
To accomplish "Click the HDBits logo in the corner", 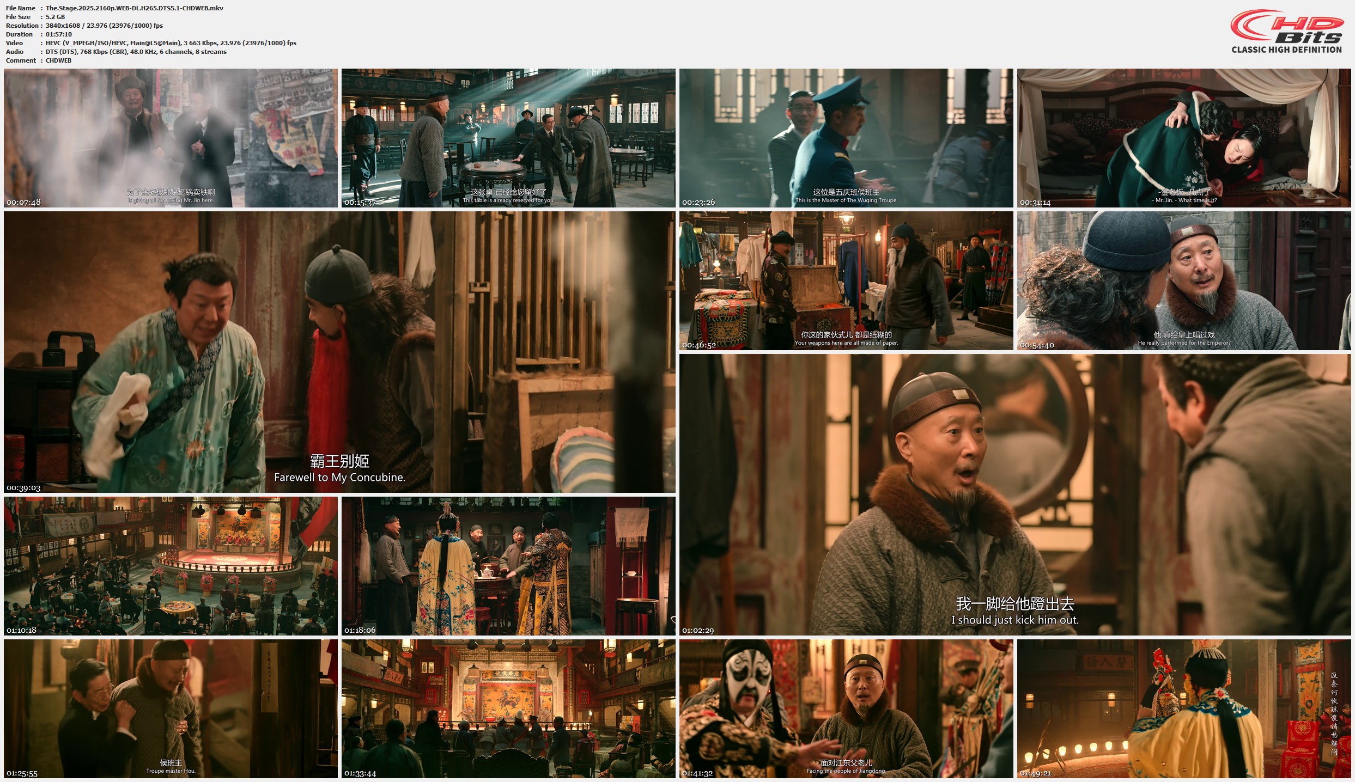I will coord(1286,32).
